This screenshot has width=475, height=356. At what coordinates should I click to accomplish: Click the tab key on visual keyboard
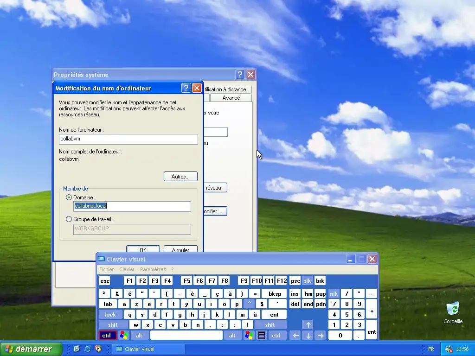tap(108, 304)
